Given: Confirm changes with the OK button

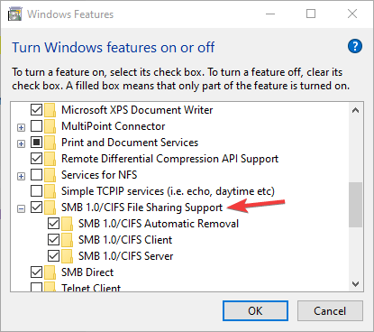Looking at the screenshot, I should [255, 311].
